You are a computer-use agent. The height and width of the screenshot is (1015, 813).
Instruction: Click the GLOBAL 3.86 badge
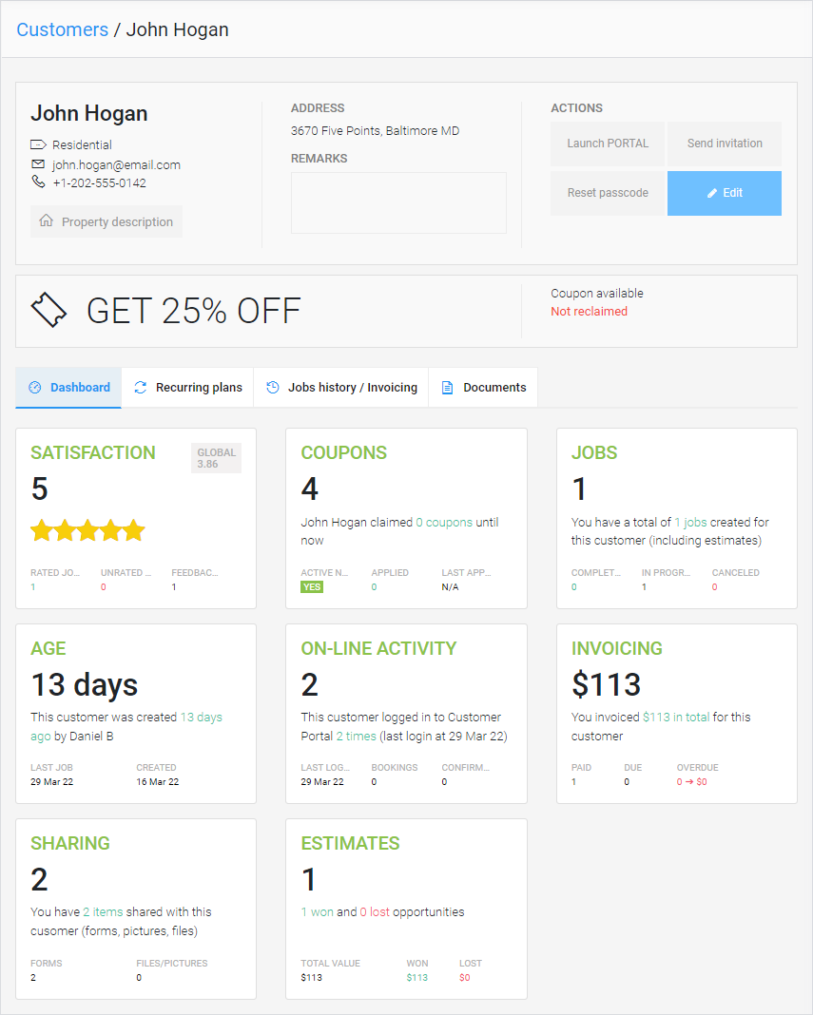pyautogui.click(x=216, y=458)
